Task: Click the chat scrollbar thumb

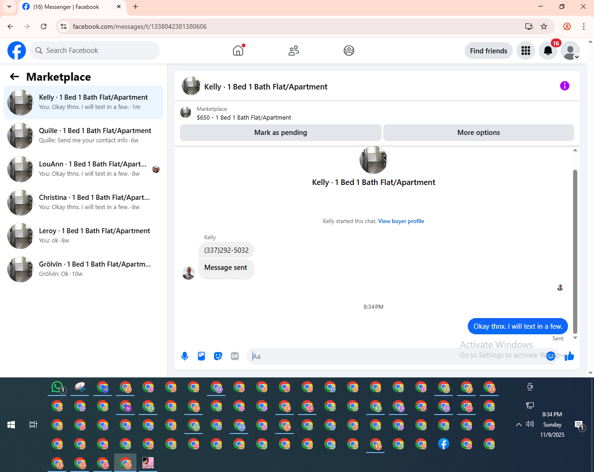Action: pos(575,251)
